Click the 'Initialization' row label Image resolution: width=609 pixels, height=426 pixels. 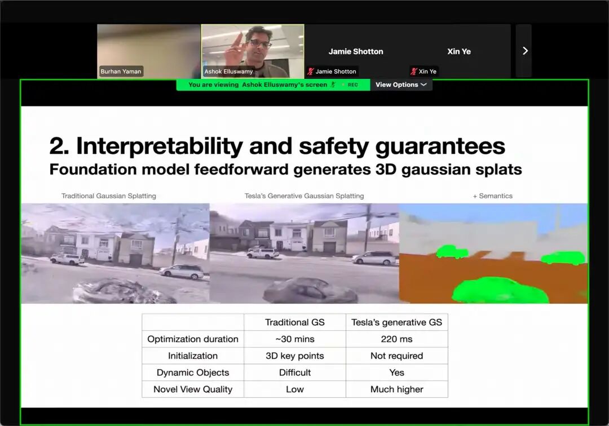coord(193,356)
